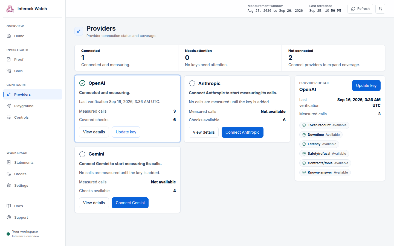Click the Connect Anthropic button

242,132
